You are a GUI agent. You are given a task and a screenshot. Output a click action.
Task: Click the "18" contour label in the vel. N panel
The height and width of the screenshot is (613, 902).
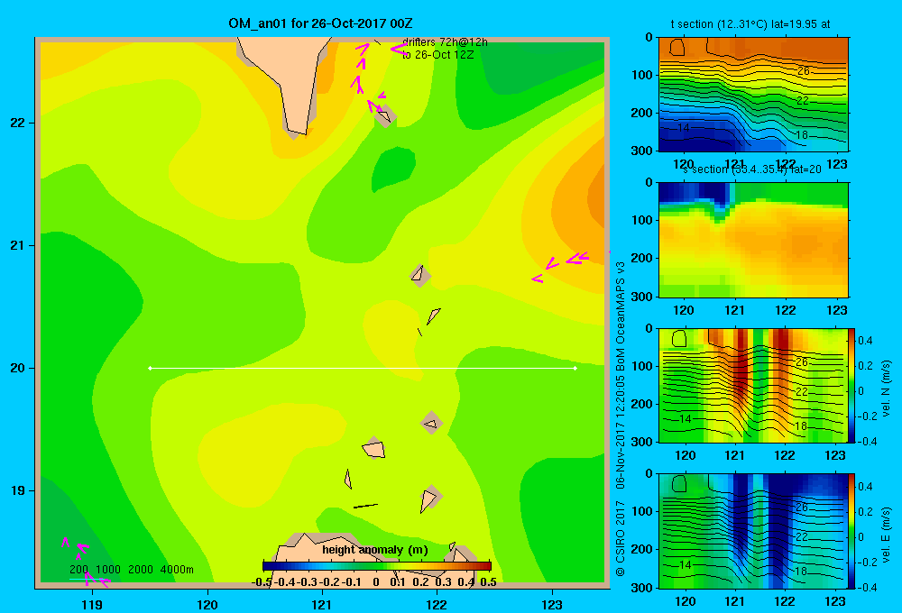point(801,426)
